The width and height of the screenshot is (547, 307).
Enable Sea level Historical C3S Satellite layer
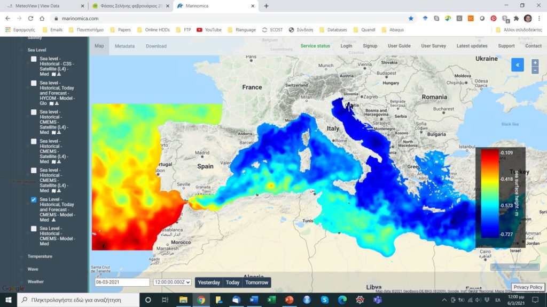(34, 59)
